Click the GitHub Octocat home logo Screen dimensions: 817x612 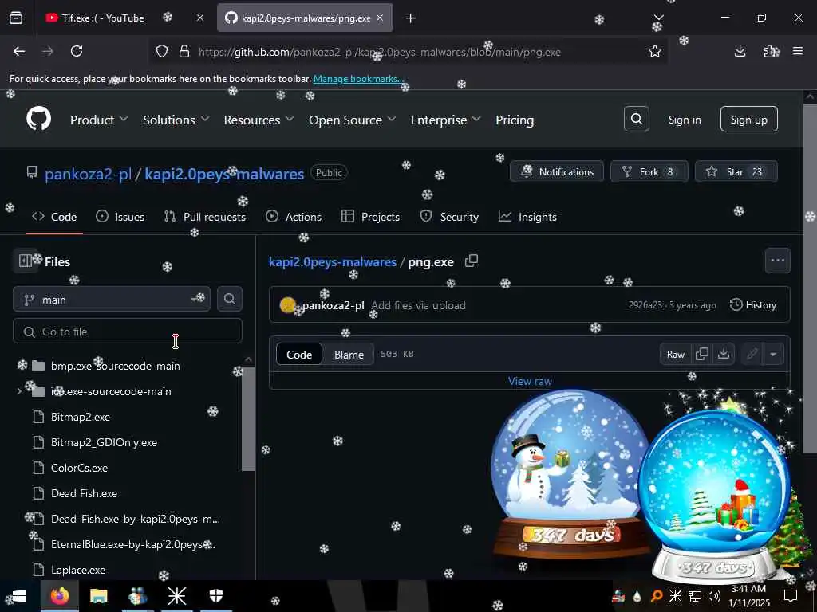tap(38, 120)
